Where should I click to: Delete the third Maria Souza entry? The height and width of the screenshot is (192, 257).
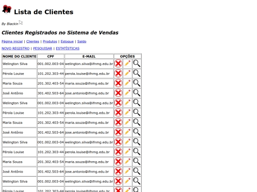(118, 162)
